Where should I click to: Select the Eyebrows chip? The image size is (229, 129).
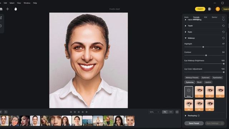coord(205,77)
